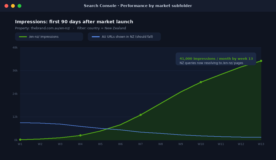Click the 24k y-axis label
276x160 pixels.
[15, 94]
